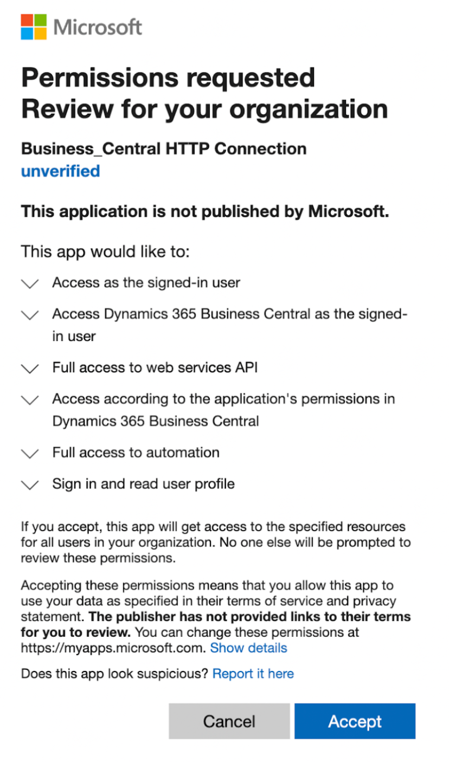Open the 'unverified' publisher link
The width and height of the screenshot is (449, 762).
(60, 171)
